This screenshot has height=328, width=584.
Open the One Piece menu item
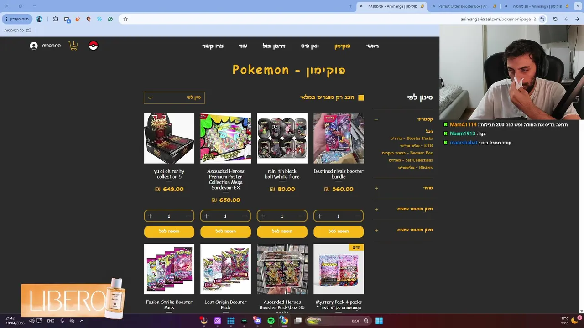(310, 46)
